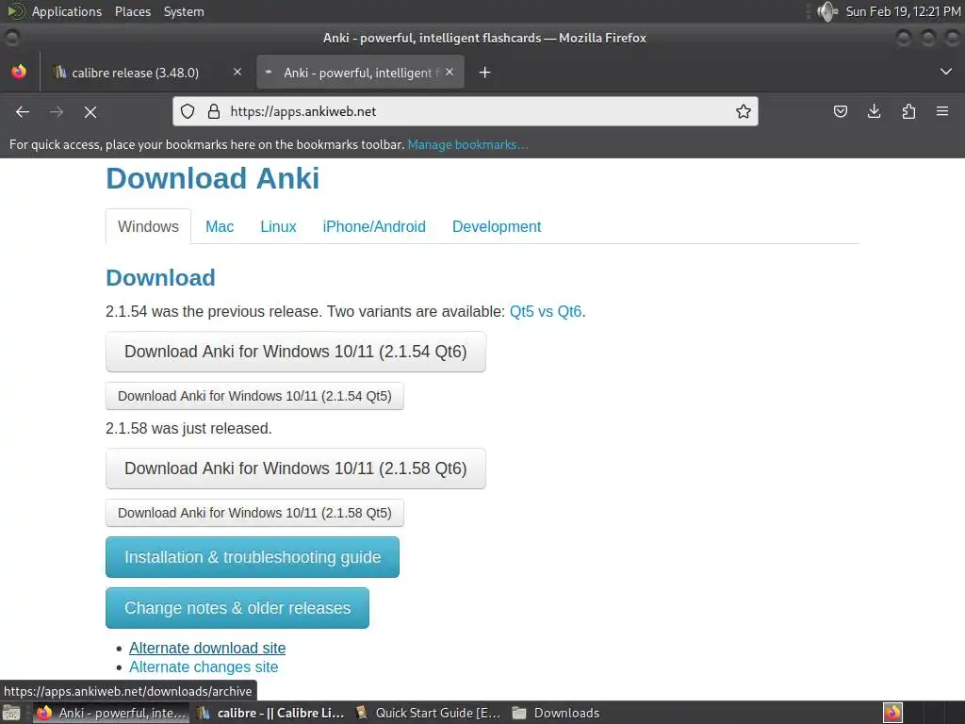Viewport: 965px width, 724px height.
Task: Open a new tab with plus button
Action: (x=484, y=73)
